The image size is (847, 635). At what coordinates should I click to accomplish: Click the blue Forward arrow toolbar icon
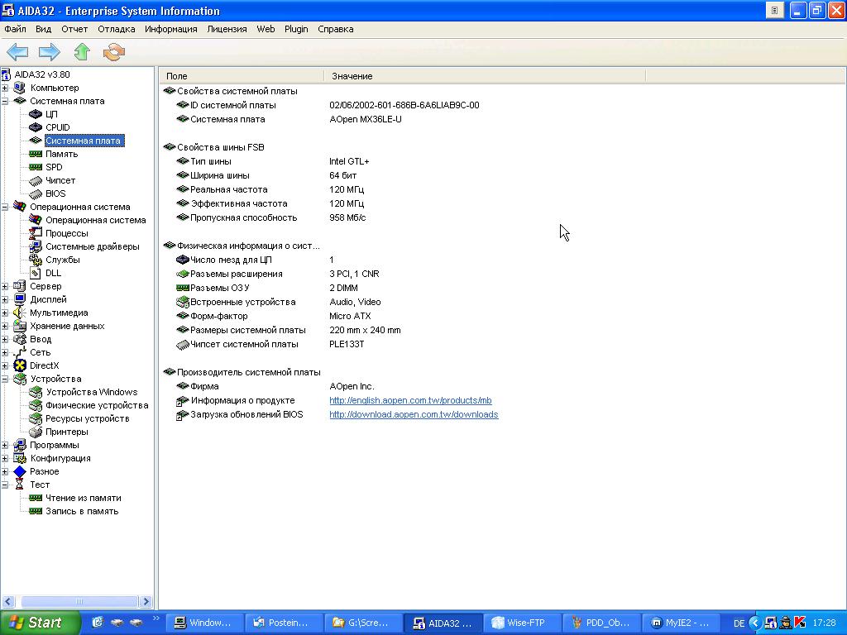point(49,52)
